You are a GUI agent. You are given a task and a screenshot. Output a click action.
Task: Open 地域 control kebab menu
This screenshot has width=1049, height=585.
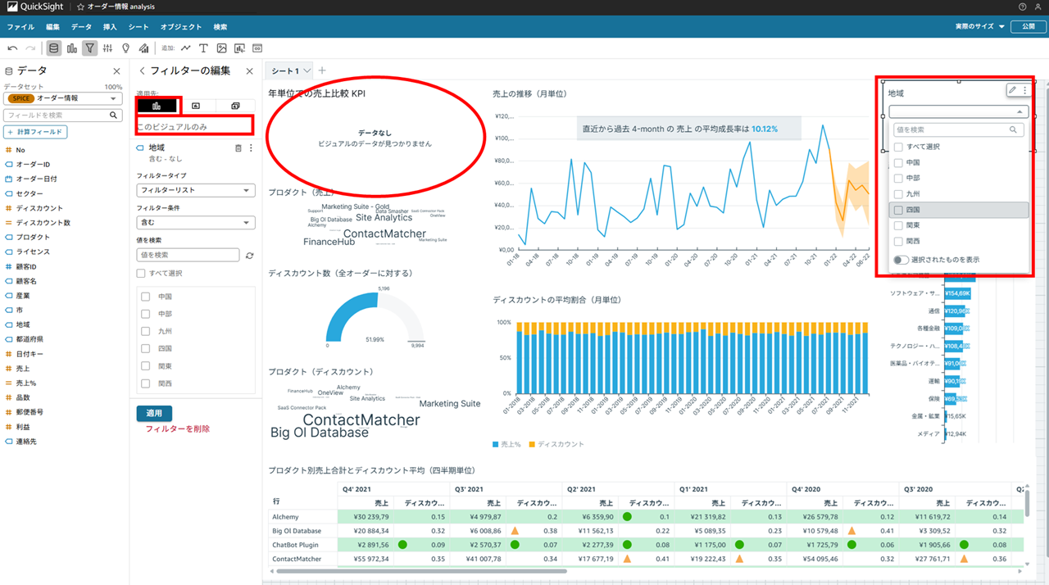click(1024, 90)
